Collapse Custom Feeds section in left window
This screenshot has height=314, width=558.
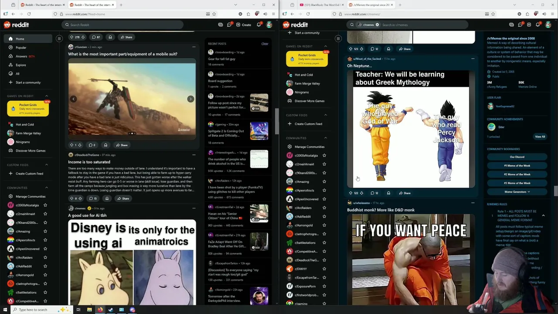47,165
